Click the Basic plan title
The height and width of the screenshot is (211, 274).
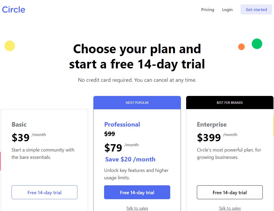[x=19, y=125]
